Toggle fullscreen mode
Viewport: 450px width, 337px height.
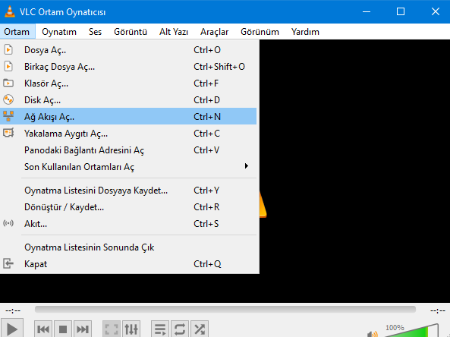112,329
